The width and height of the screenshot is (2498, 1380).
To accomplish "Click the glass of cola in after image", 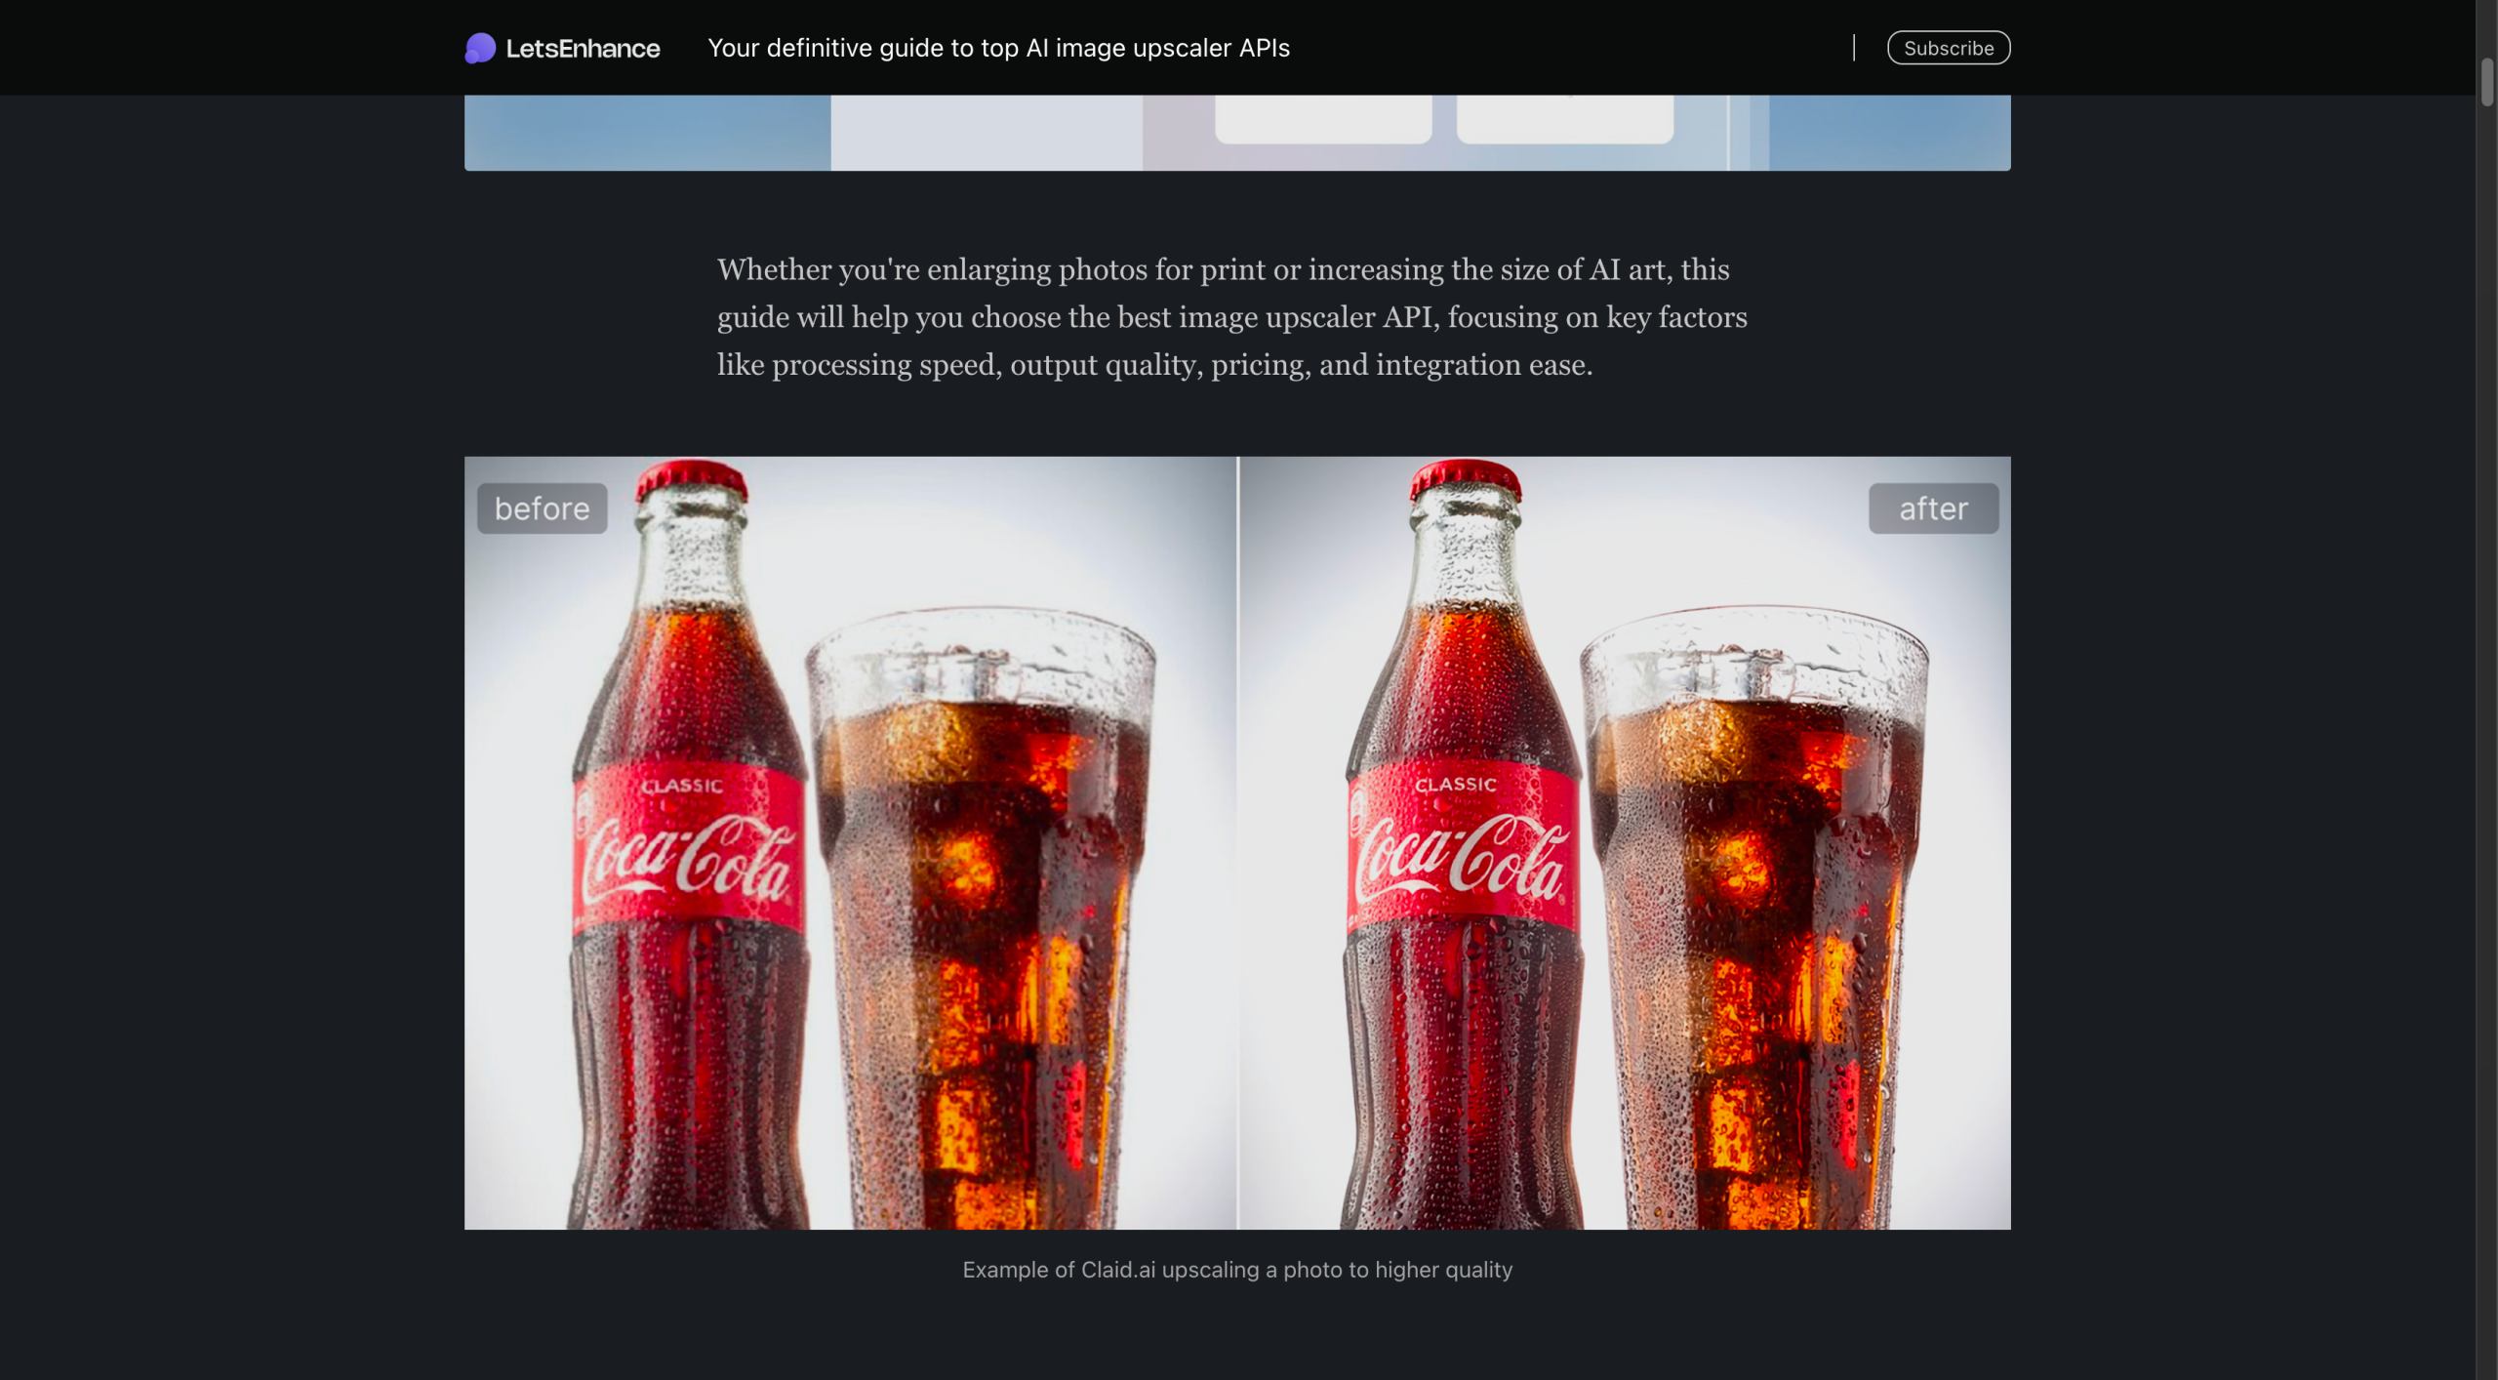I will click(x=1753, y=908).
